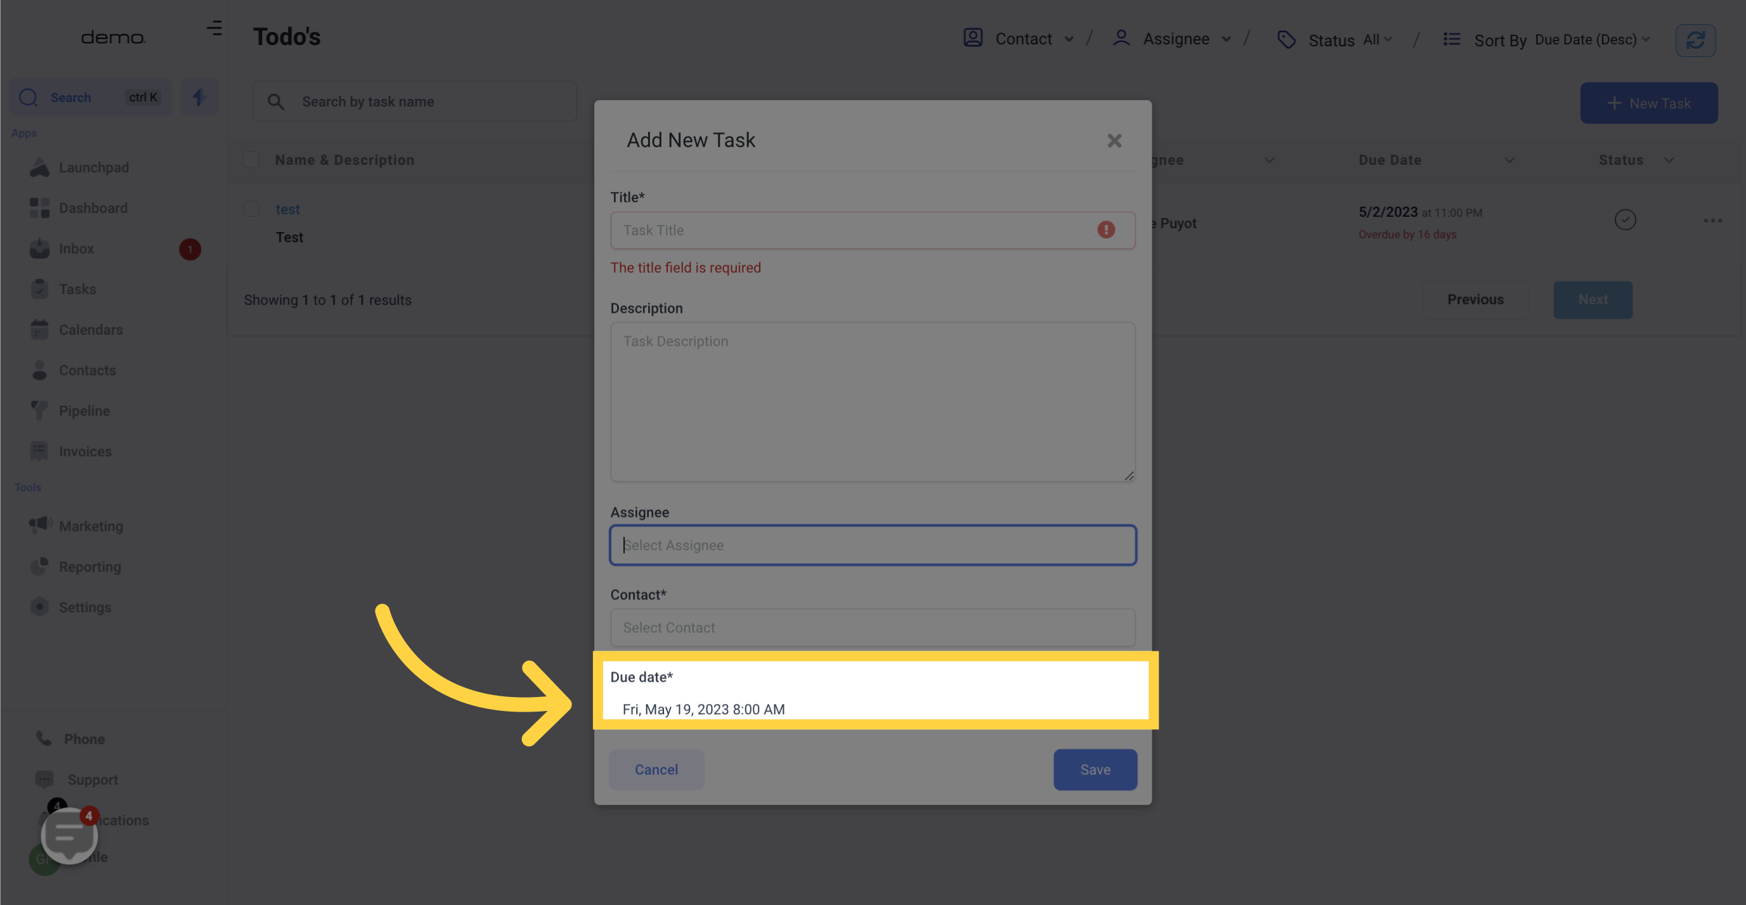Click the red error icon in Title field

click(x=1106, y=230)
